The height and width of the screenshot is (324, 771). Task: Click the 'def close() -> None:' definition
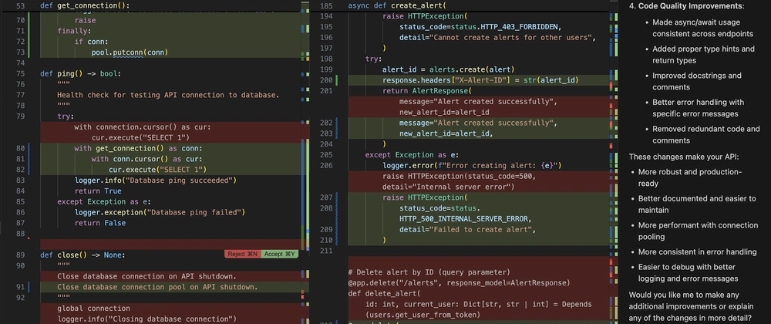82,255
